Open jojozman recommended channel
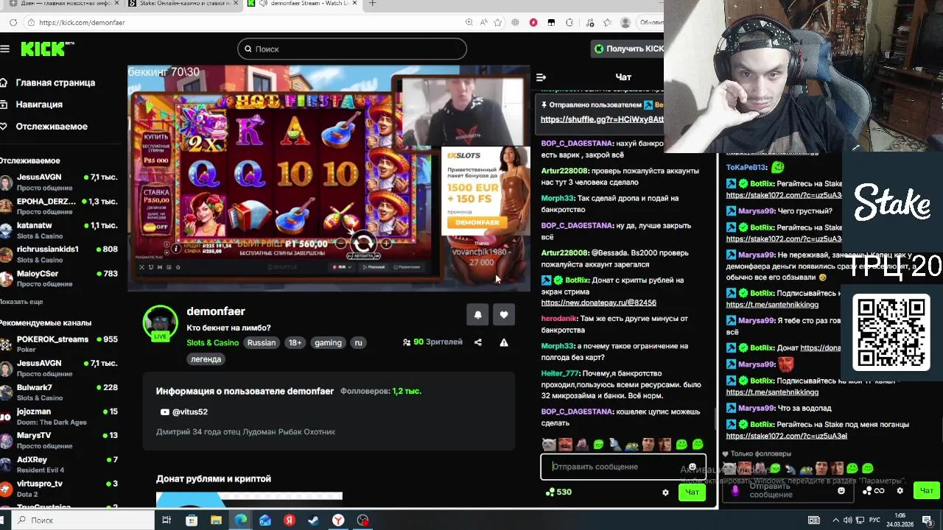This screenshot has width=943, height=530. click(59, 417)
